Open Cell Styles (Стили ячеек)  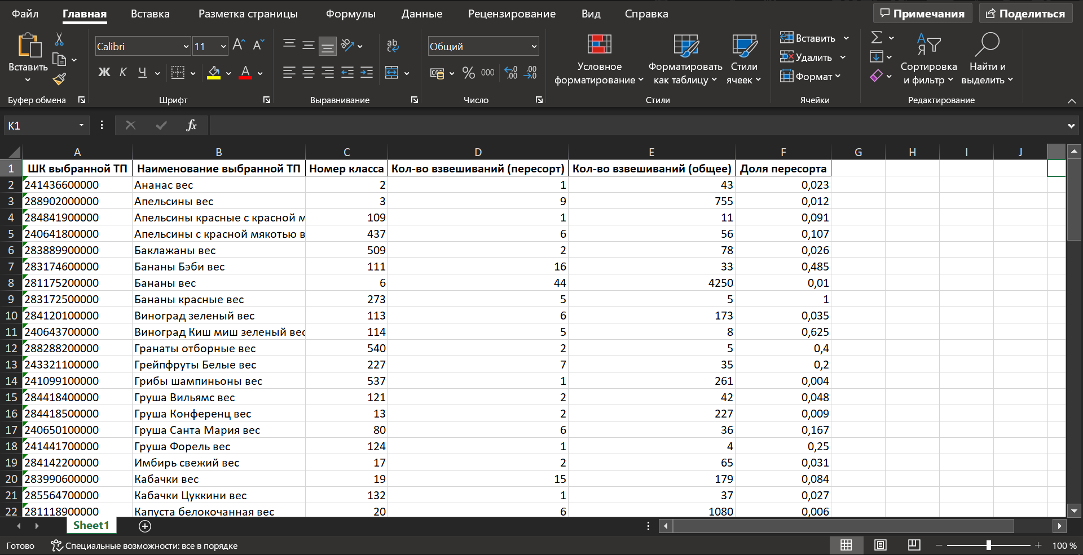click(744, 59)
